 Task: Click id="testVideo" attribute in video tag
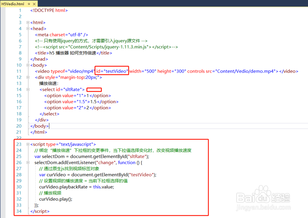112,71
